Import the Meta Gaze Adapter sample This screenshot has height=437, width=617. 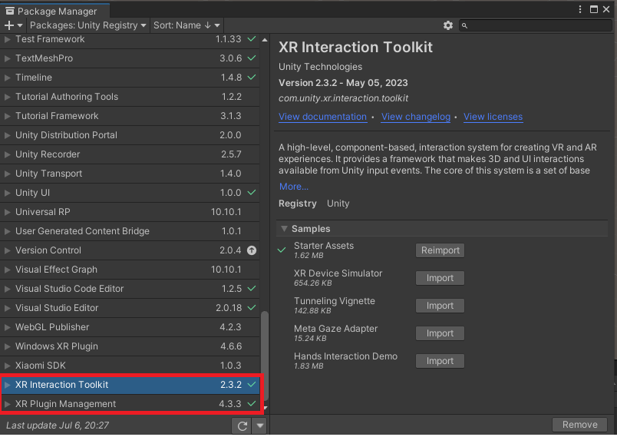pos(440,333)
